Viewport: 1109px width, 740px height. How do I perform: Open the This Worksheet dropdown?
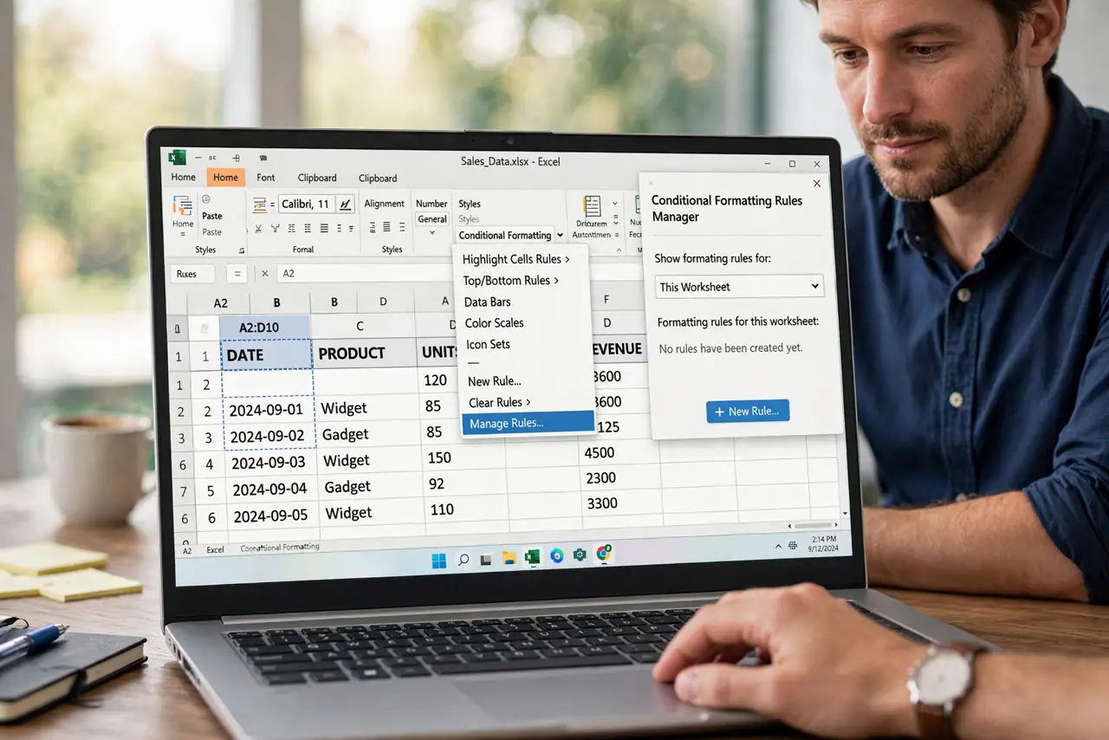[x=739, y=287]
